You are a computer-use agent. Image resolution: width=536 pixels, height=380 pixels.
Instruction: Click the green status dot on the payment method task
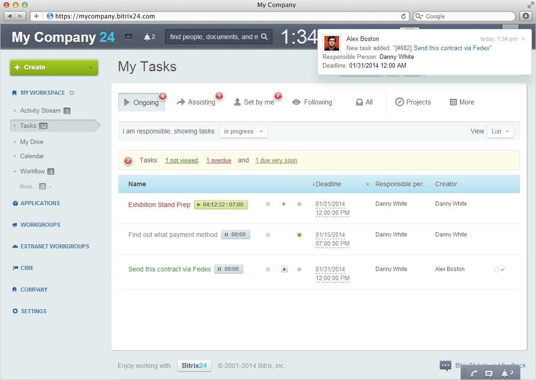pos(299,235)
